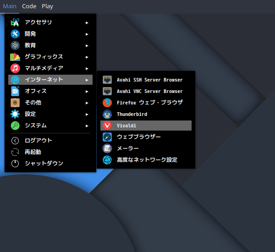Click the 設定 gear icon
Image resolution: width=275 pixels, height=252 pixels.
(x=15, y=114)
